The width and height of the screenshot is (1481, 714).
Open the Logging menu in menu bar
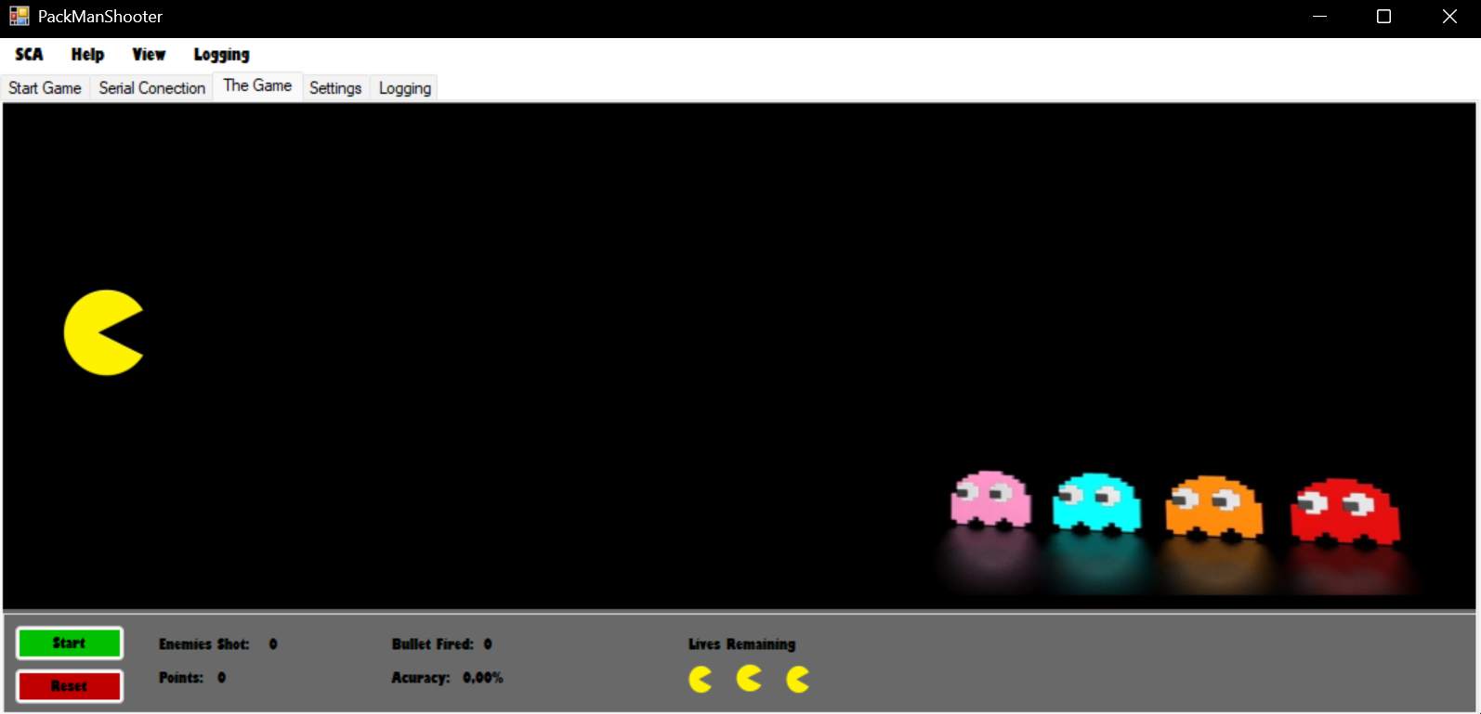(221, 54)
